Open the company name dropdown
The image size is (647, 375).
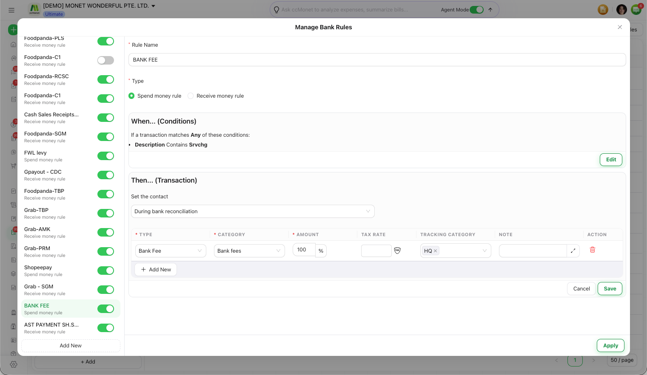pyautogui.click(x=99, y=6)
